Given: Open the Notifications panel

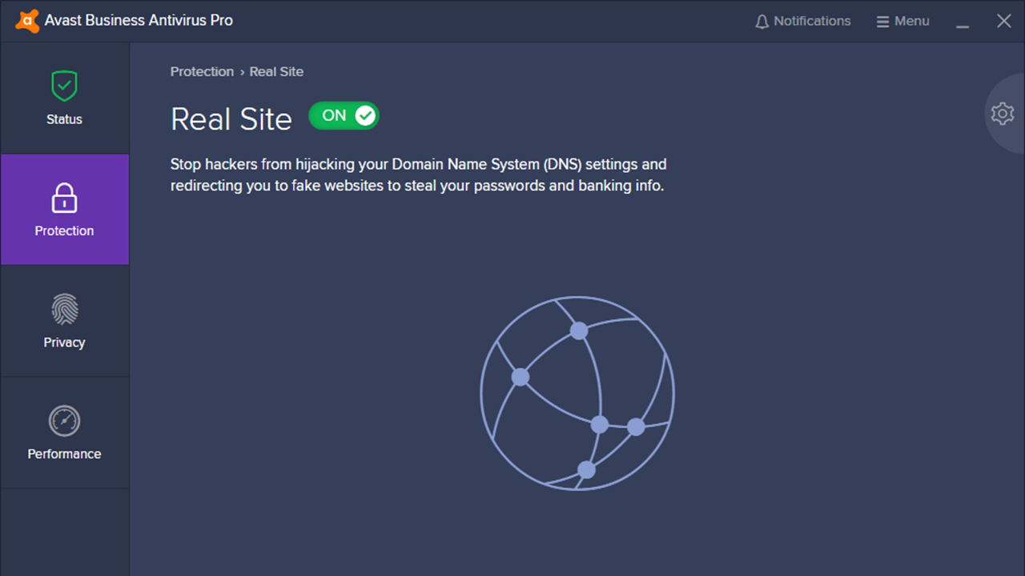Looking at the screenshot, I should 803,22.
